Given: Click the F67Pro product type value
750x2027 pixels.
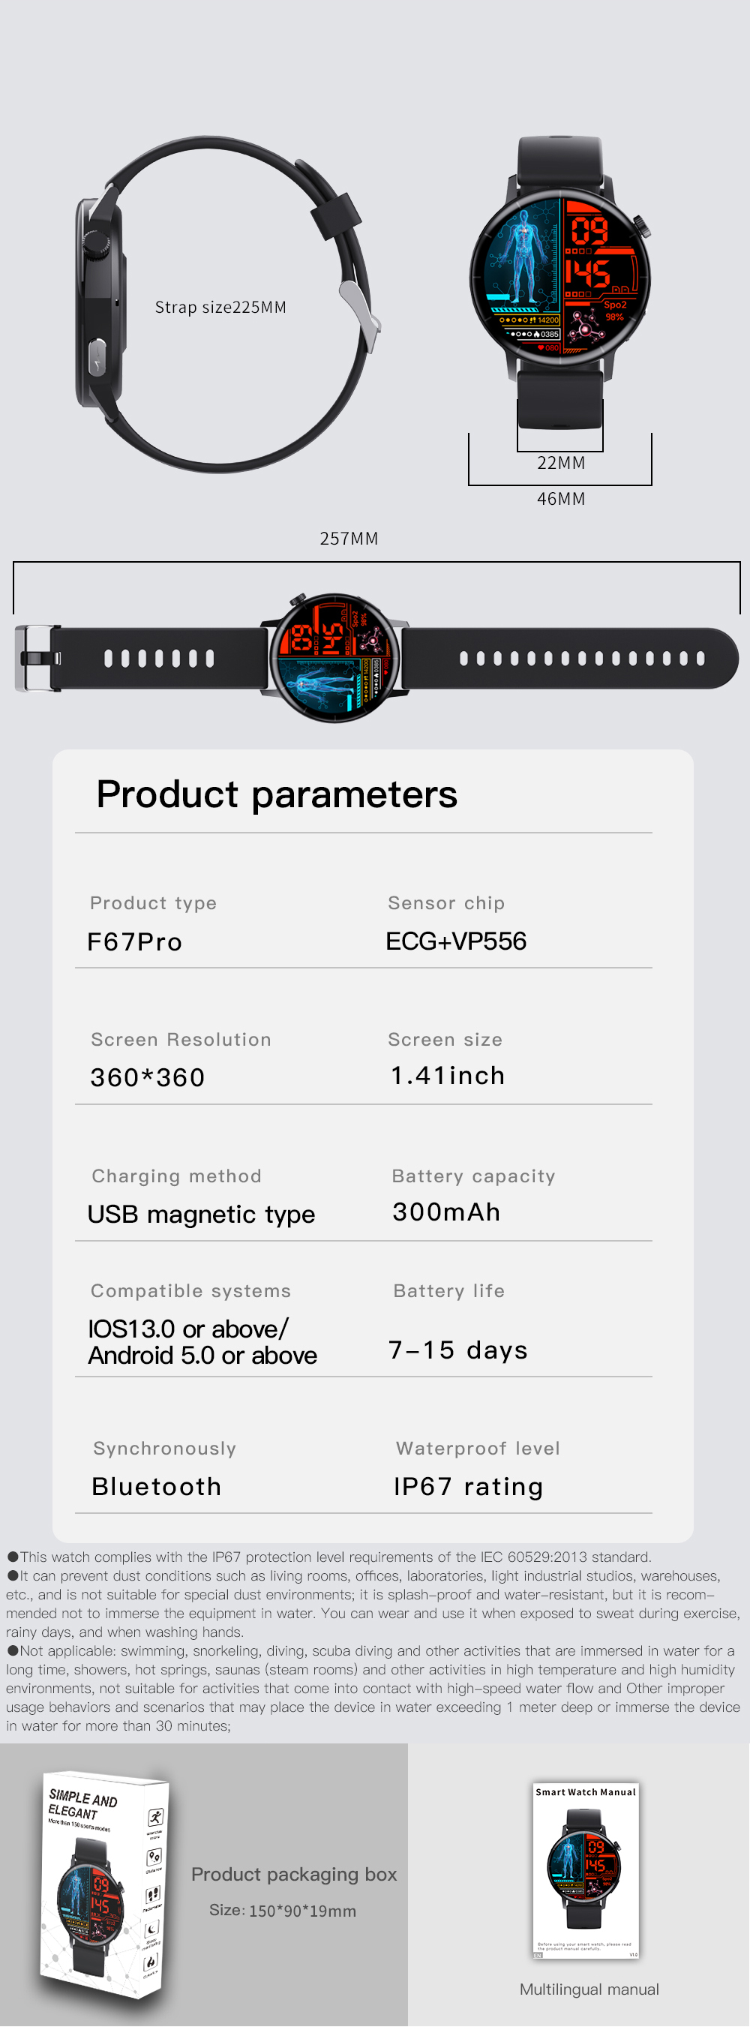Looking at the screenshot, I should (x=134, y=942).
